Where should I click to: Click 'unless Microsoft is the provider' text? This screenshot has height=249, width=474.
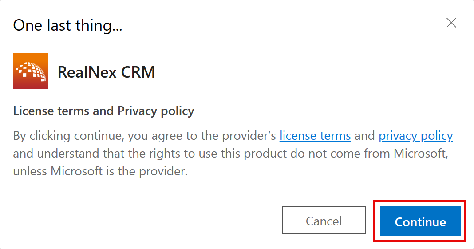coord(100,171)
